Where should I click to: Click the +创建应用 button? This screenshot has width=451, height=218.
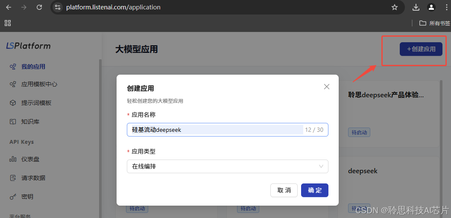pos(421,49)
